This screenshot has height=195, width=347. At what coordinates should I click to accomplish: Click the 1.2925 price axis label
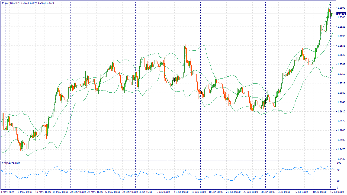pyautogui.click(x=341, y=27)
